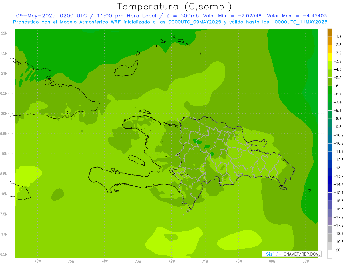Select the dark orange swatch above -1.8
This screenshot has height=265, width=343.
click(x=330, y=33)
